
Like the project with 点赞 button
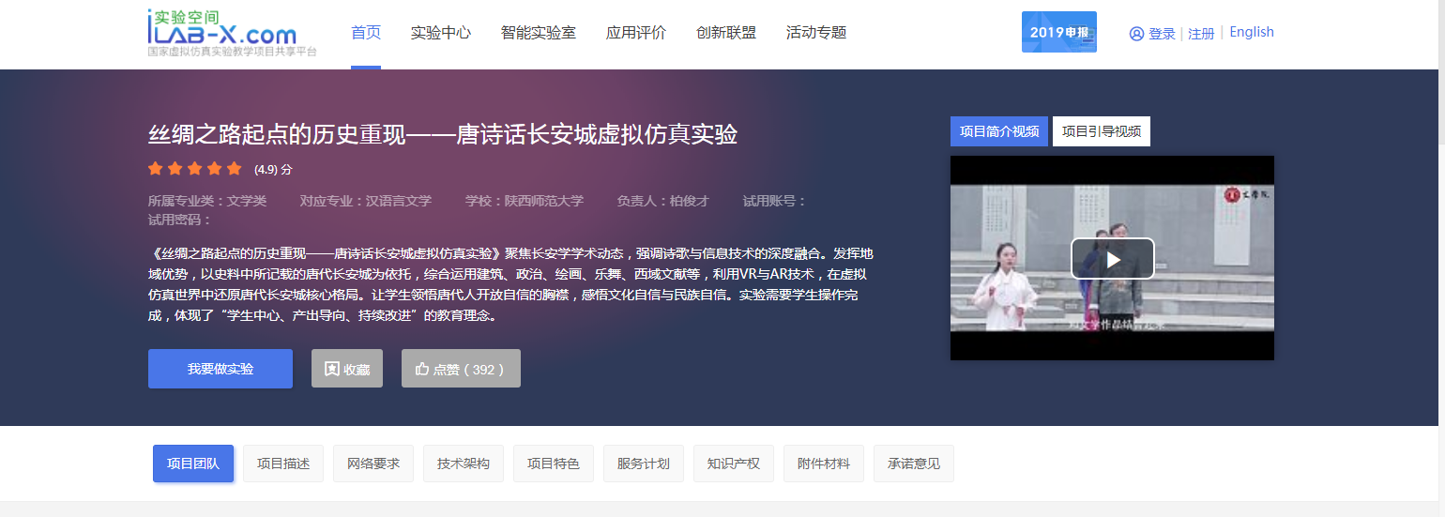(x=461, y=369)
